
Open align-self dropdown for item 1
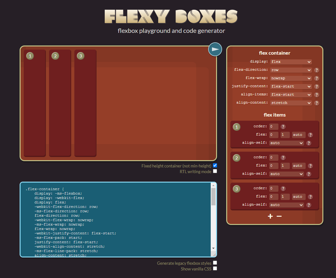click(286, 143)
